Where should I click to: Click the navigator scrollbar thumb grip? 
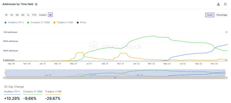[115, 78]
